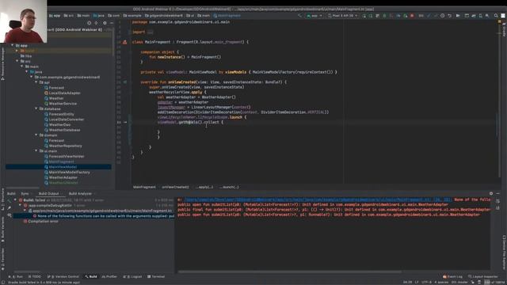
Task: Click the locate target icon in Project panel
Action: pyautogui.click(x=90, y=23)
